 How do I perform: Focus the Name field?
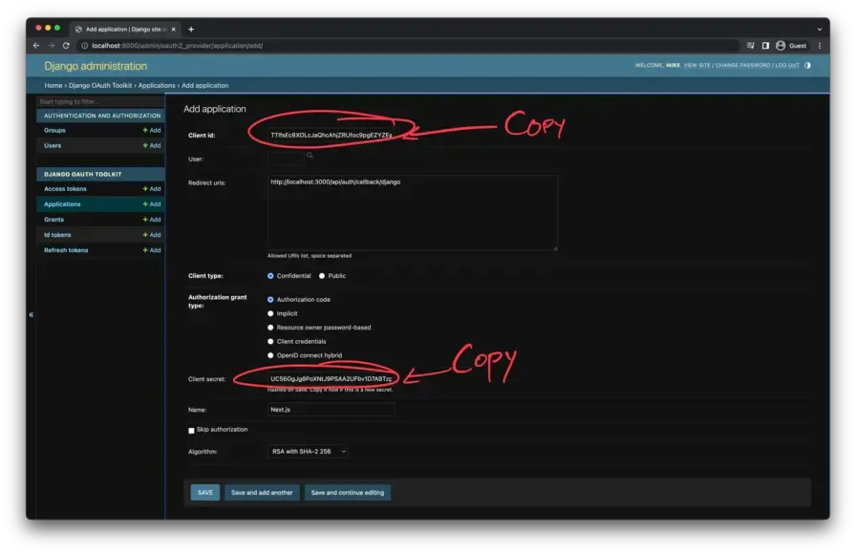[331, 410]
